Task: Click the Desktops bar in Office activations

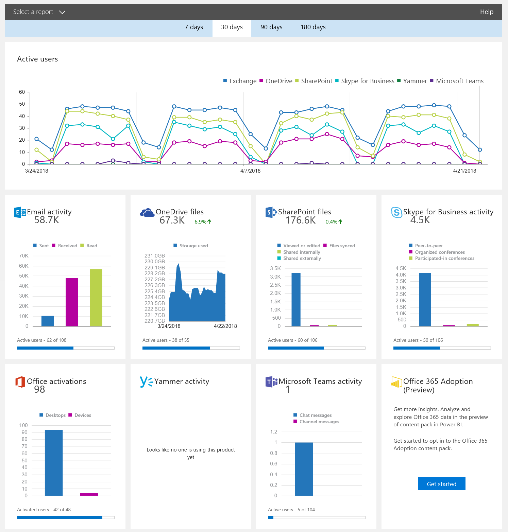Action: pyautogui.click(x=54, y=463)
